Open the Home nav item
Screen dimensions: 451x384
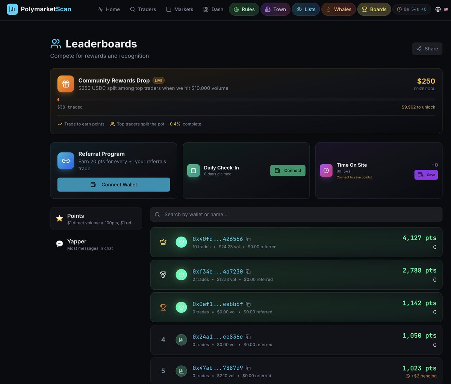pos(109,9)
